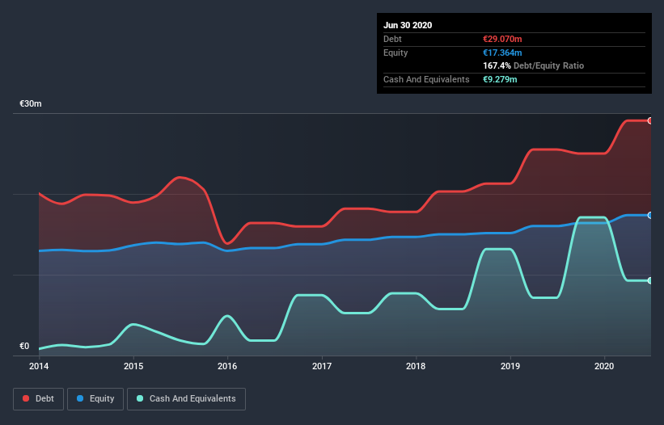This screenshot has width=664, height=425.
Task: Click the 2017 axis label
Action: [322, 366]
